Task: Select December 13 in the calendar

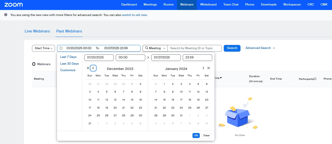Action: coord(115,100)
